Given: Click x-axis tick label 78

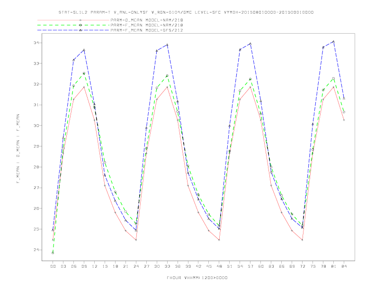Looking at the screenshot, I should click(323, 266).
